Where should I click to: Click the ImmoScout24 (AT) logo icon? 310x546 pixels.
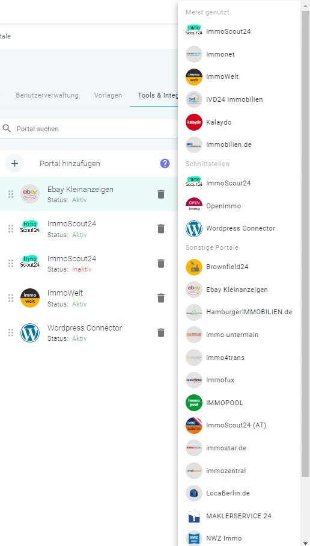(x=194, y=426)
